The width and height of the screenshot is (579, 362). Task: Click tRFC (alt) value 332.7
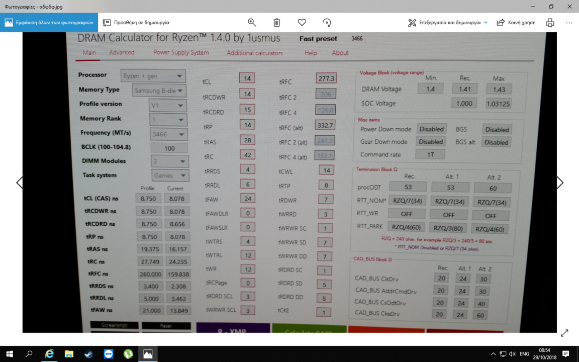point(325,125)
